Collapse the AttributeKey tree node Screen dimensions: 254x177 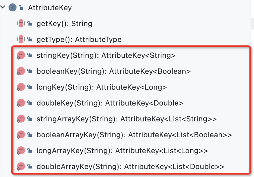point(3,7)
